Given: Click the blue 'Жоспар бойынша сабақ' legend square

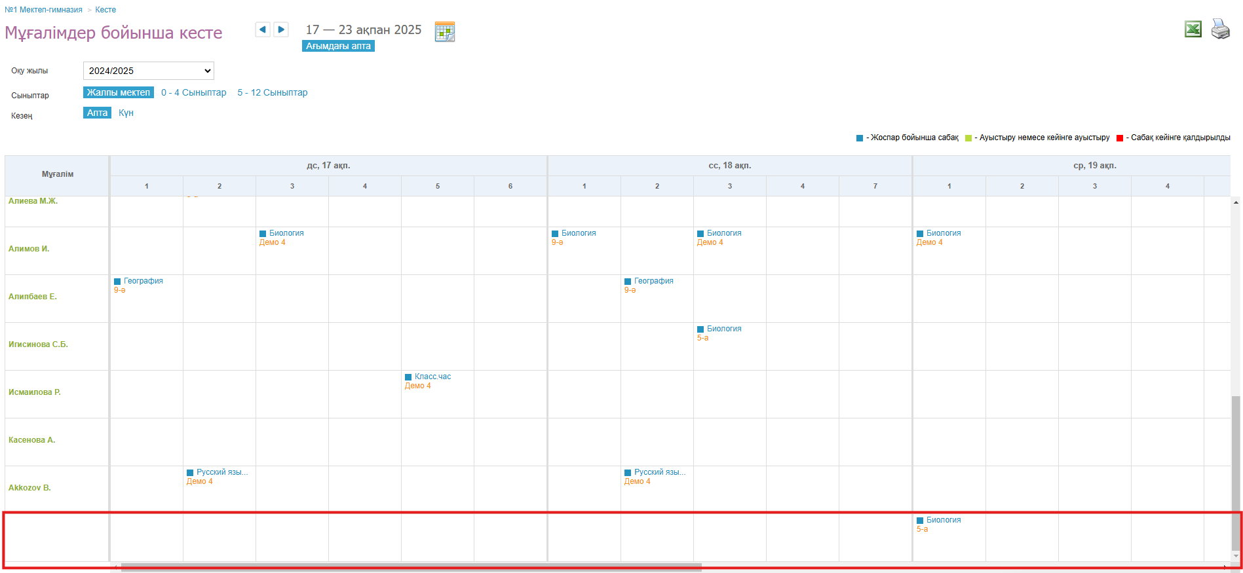Looking at the screenshot, I should tap(860, 138).
